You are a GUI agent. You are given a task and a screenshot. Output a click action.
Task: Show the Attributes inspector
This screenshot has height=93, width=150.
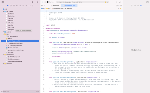pyautogui.click(x=141, y=5)
